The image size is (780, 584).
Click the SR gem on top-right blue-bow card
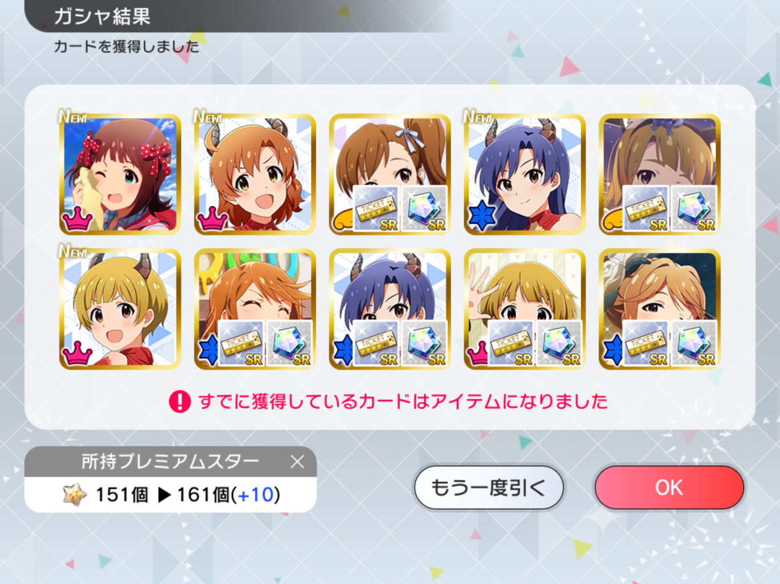pos(694,208)
